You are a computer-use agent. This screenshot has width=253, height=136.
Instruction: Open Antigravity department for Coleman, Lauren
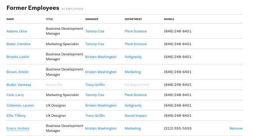tap(133, 105)
